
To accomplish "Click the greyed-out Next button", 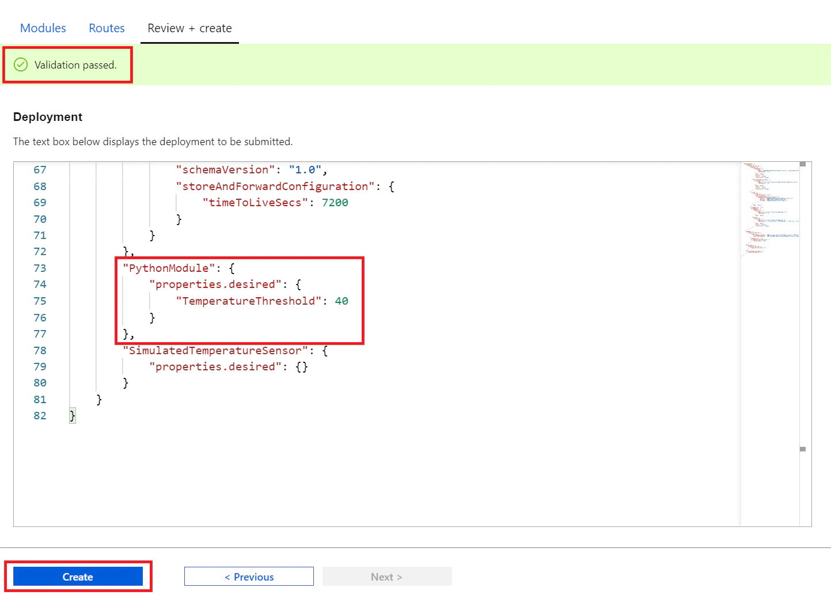I will [387, 577].
